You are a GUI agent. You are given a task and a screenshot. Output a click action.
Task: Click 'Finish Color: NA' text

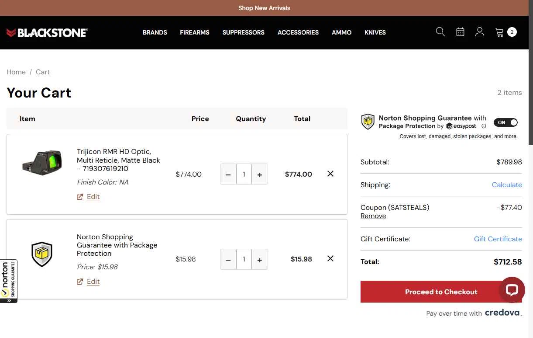(103, 182)
